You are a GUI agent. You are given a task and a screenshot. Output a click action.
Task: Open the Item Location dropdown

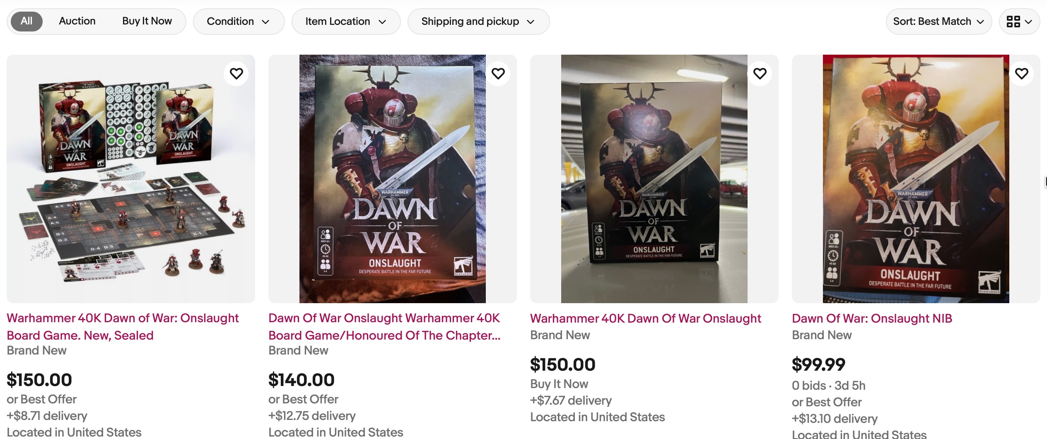(345, 22)
